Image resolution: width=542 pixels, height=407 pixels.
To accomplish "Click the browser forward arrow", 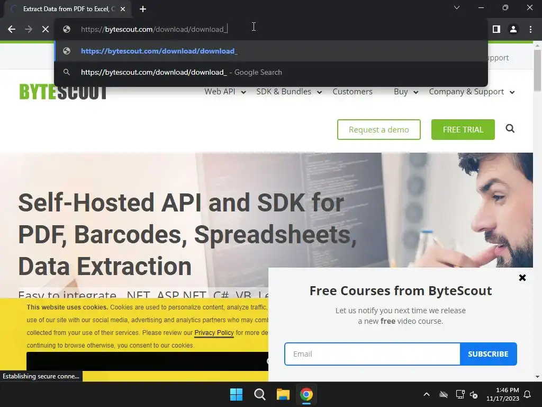I will [29, 30].
